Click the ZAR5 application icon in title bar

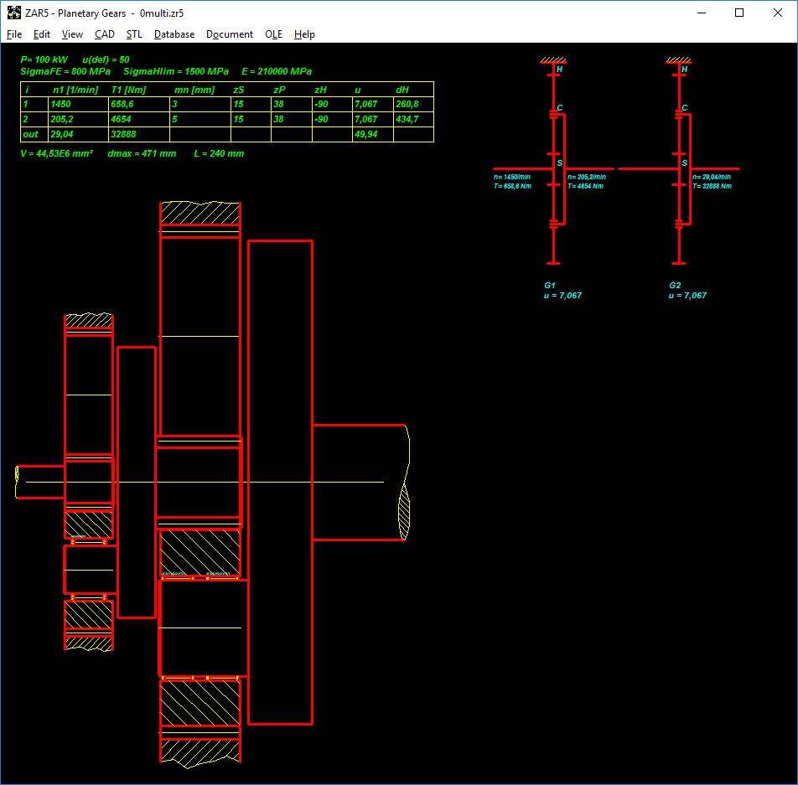pos(13,13)
